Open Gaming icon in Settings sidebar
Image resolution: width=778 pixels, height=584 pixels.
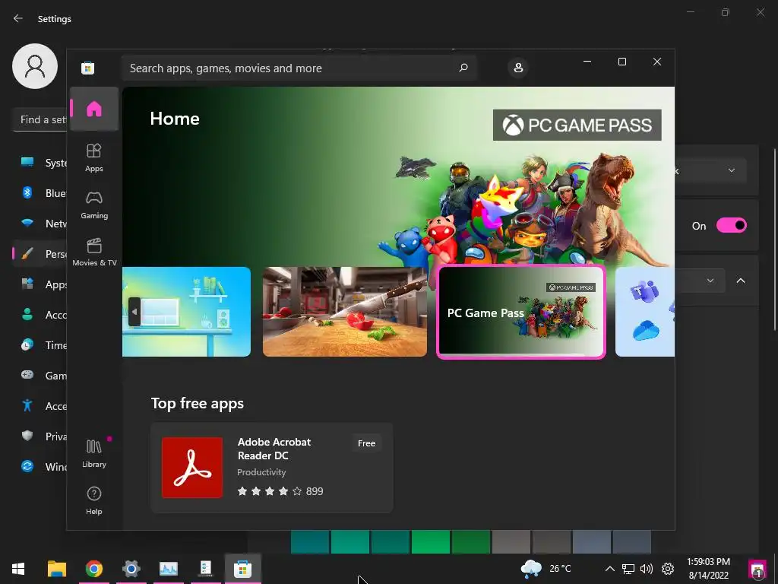27,375
